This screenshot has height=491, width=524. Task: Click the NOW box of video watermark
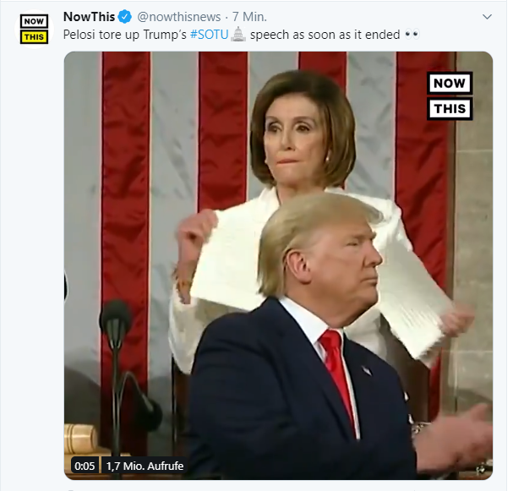coord(450,83)
